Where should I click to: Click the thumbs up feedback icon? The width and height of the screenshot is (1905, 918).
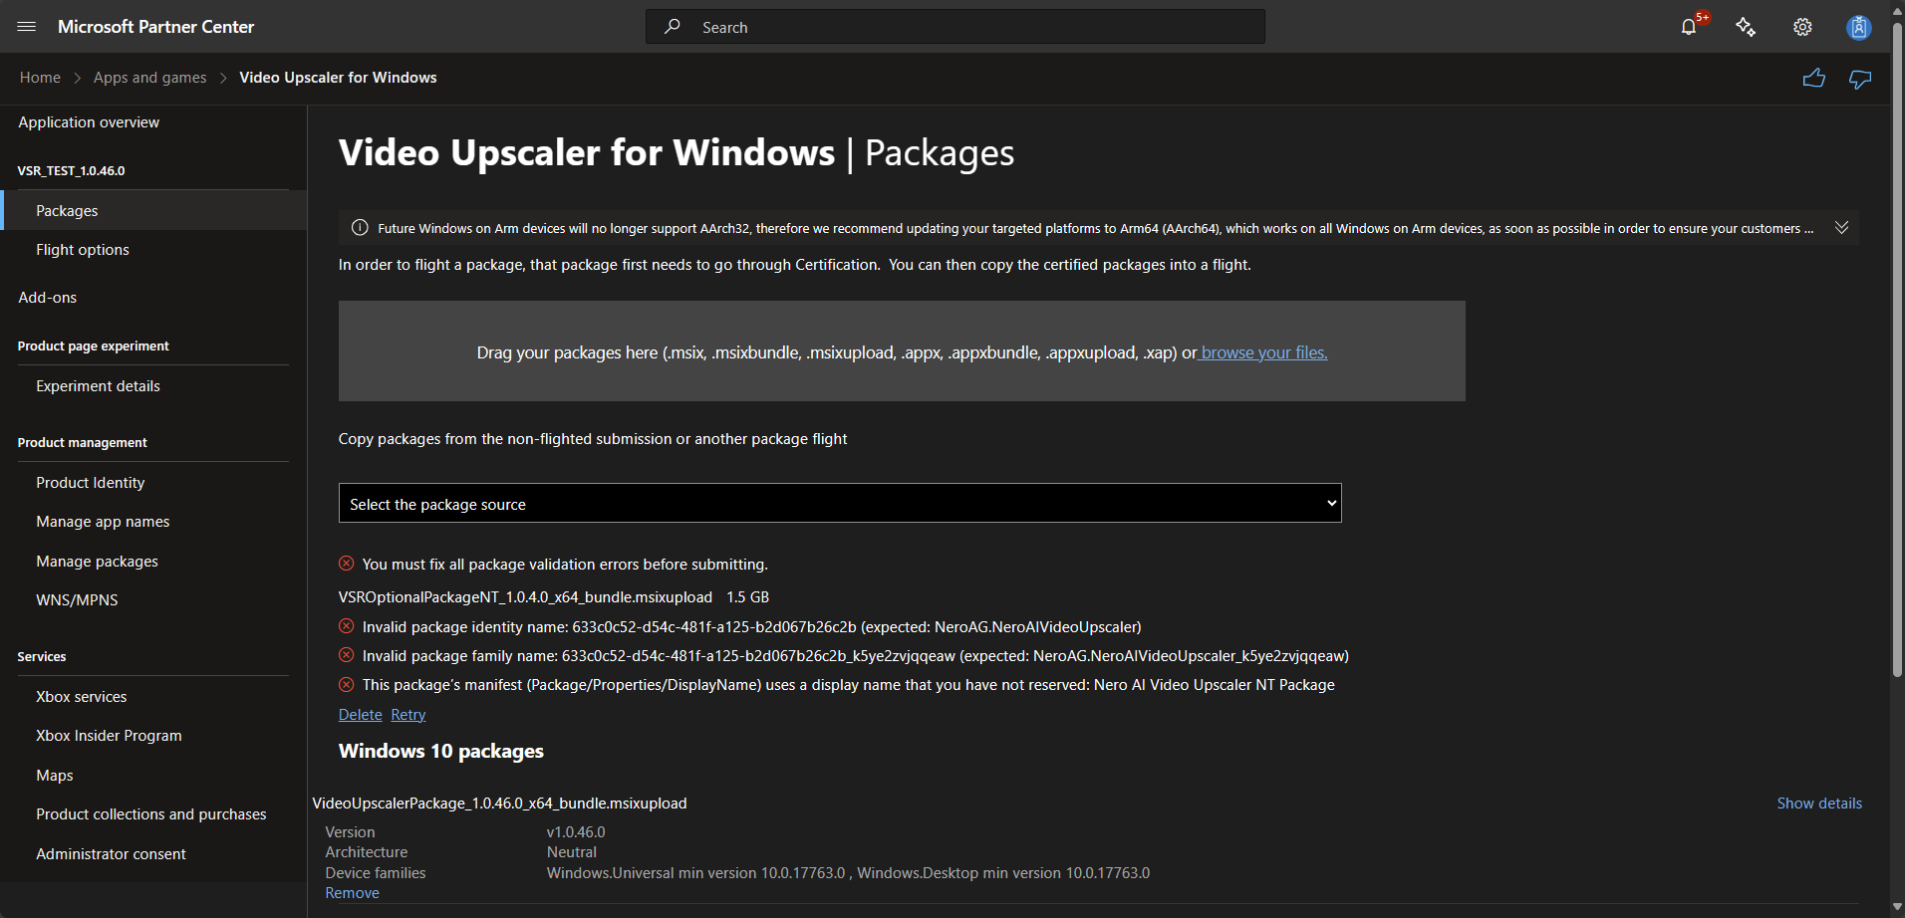(1814, 79)
